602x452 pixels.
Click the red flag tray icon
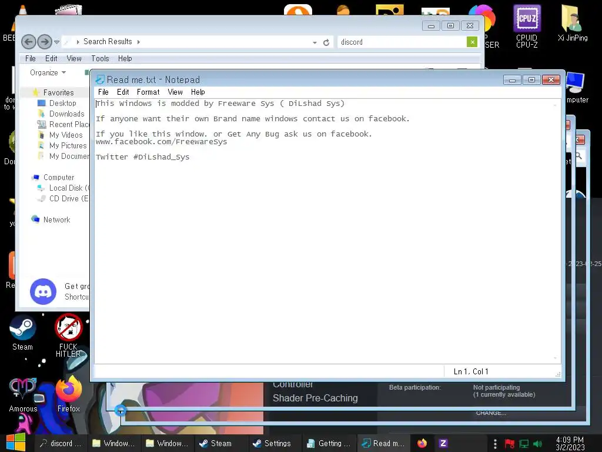tap(510, 444)
